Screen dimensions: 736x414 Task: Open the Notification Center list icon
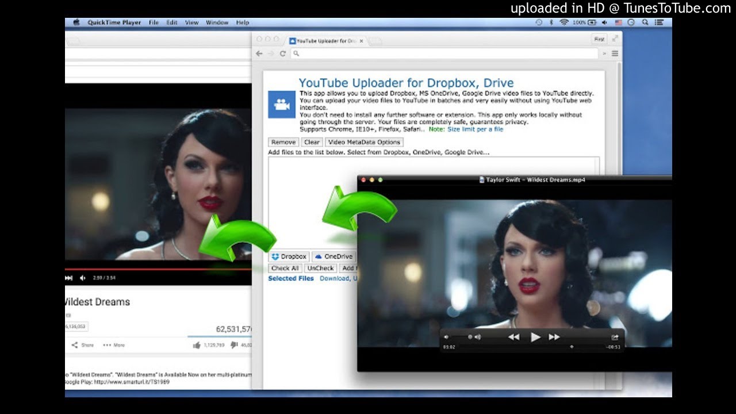658,22
